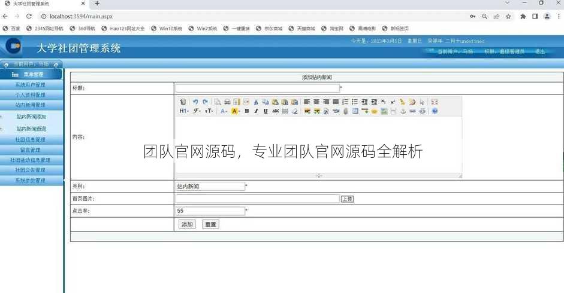
Task: Open the browser extensions puzzle icon
Action: tap(523, 16)
